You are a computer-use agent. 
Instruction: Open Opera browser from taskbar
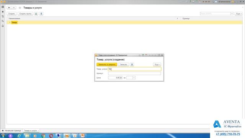(x=51, y=136)
